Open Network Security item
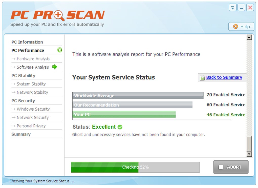 click(x=33, y=117)
